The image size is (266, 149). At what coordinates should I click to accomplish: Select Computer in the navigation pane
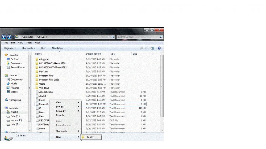[x=14, y=108]
